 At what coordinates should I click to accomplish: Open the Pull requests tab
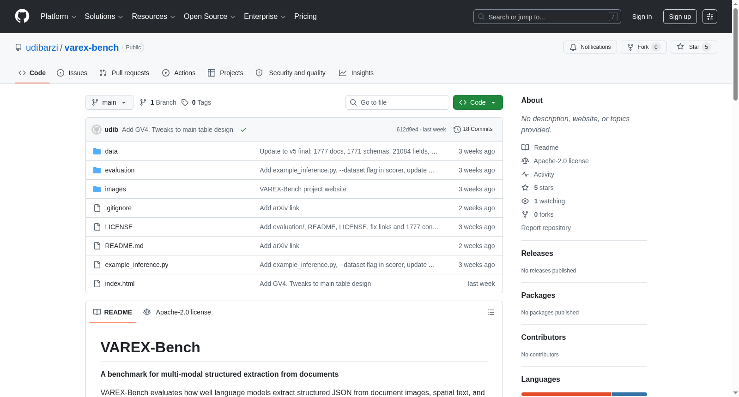124,73
